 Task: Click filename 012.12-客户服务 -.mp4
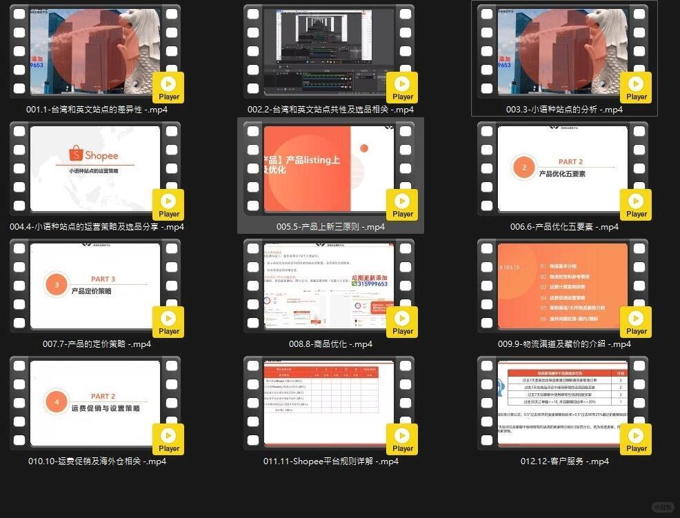[x=565, y=461]
